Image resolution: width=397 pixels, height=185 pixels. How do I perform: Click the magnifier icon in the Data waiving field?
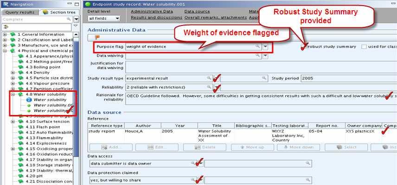[258, 56]
